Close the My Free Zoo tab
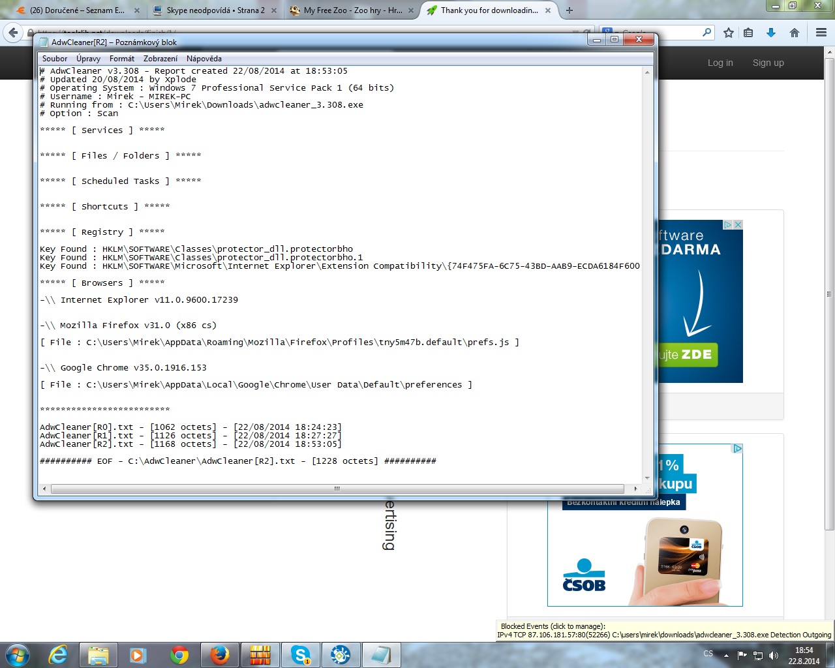The height and width of the screenshot is (668, 835). 411,10
